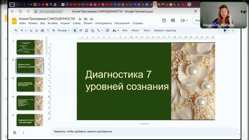The height and width of the screenshot is (140, 249).
Task: Reload the browser page
Action: 28,11
